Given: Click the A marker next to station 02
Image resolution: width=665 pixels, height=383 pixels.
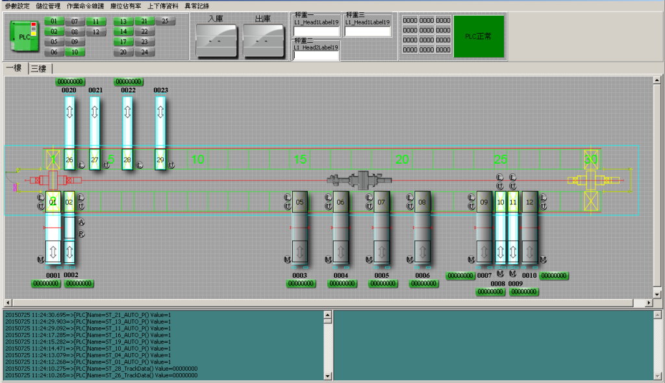Looking at the screenshot, I should click(x=82, y=223).
